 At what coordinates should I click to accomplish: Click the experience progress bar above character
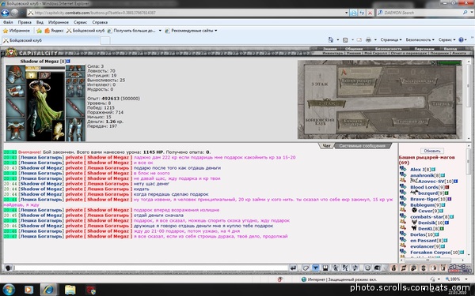coord(45,68)
